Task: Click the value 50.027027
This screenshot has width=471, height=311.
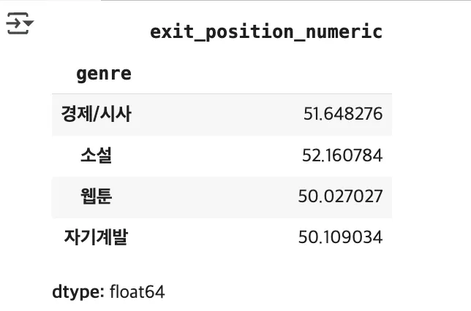Action: [x=340, y=196]
